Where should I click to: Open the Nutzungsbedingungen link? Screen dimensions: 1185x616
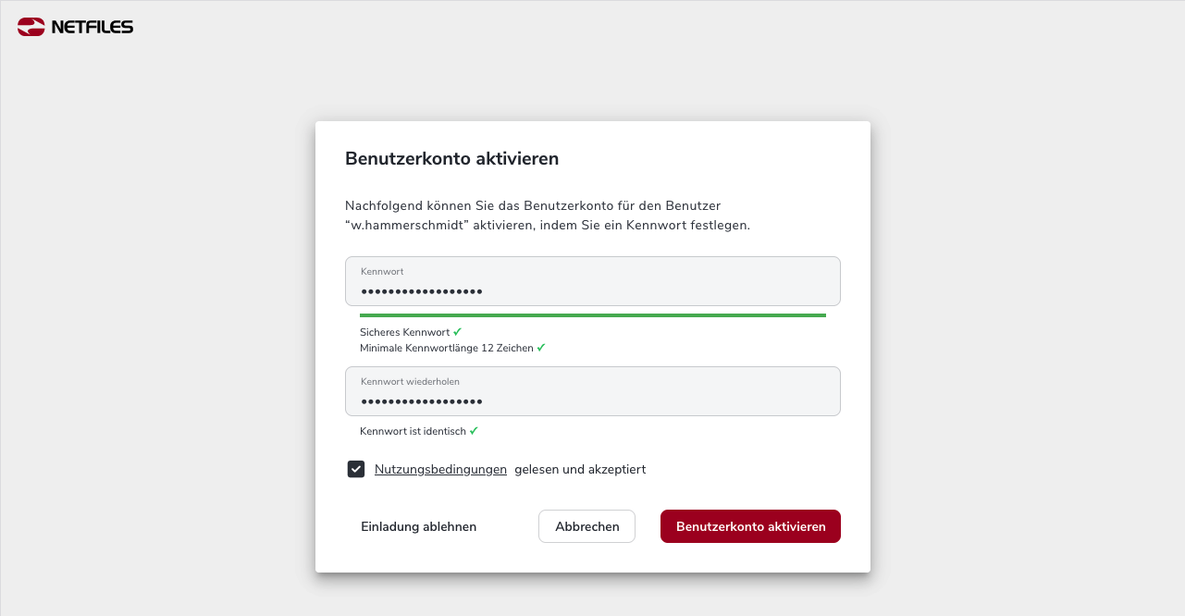[x=440, y=469]
